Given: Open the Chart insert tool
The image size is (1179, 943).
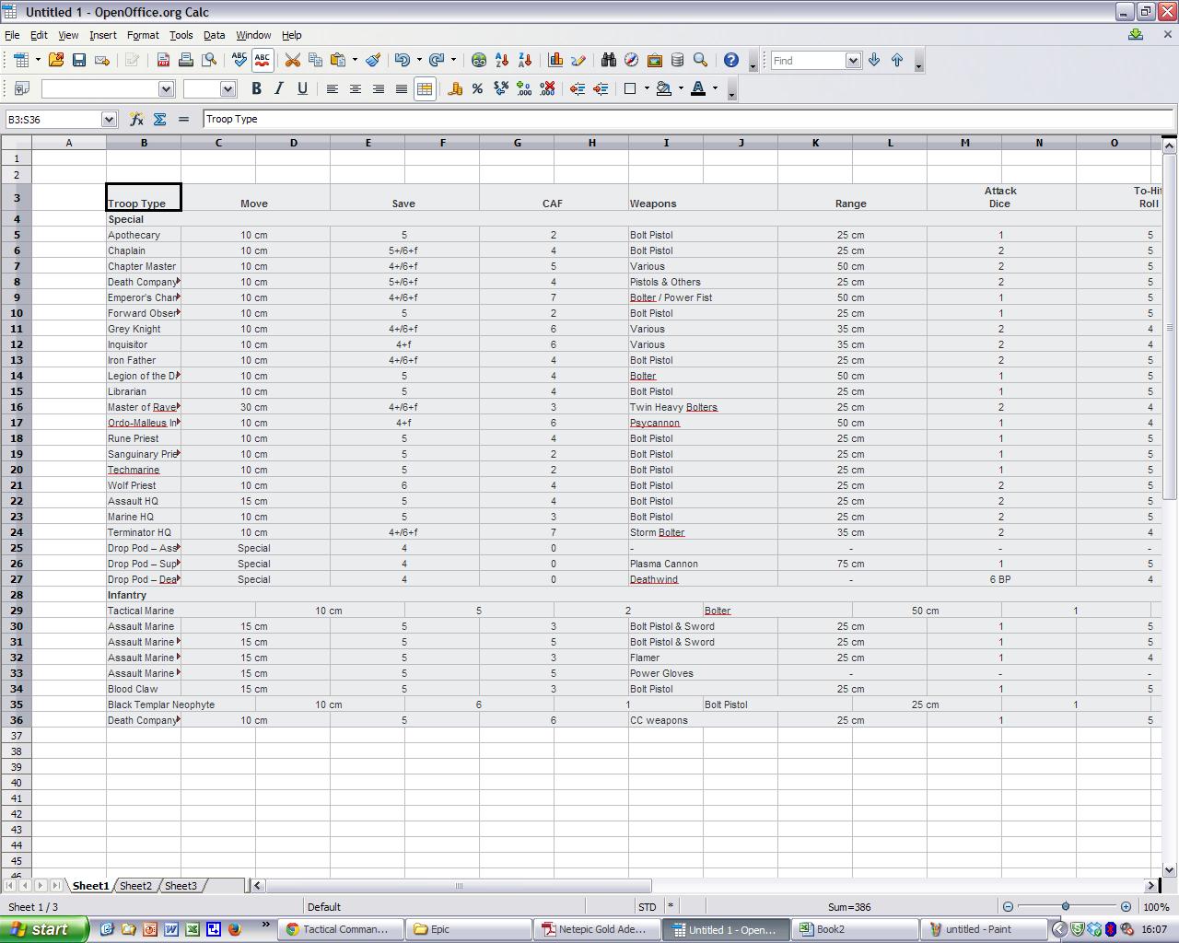Looking at the screenshot, I should click(555, 60).
